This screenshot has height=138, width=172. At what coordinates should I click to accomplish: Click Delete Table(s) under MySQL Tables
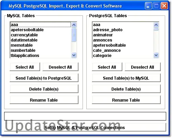(44, 89)
